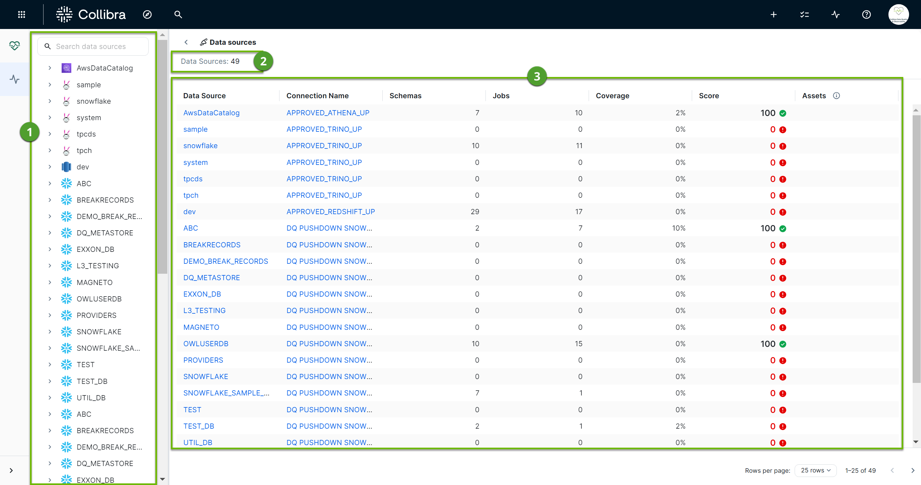Click the plus create icon
921x485 pixels.
click(x=773, y=14)
